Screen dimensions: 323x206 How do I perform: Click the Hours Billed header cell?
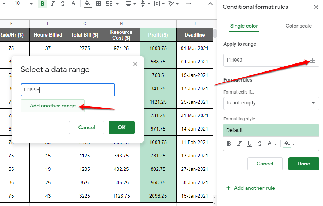point(48,35)
